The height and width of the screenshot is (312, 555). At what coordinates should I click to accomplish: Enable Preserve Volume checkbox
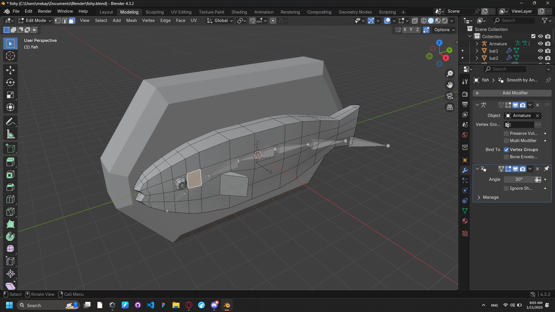tap(506, 133)
